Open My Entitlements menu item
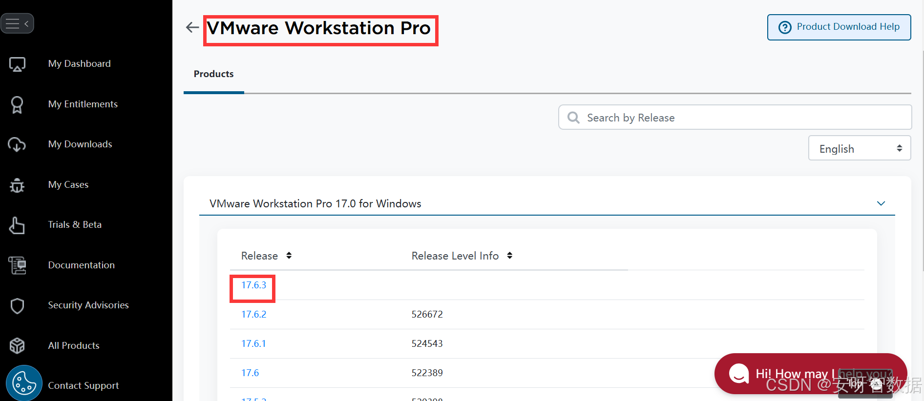This screenshot has height=401, width=924. click(83, 104)
